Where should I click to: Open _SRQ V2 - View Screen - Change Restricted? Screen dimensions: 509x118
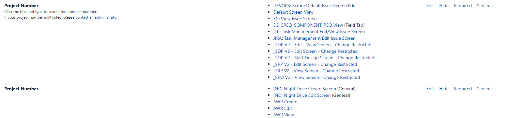click(316, 77)
